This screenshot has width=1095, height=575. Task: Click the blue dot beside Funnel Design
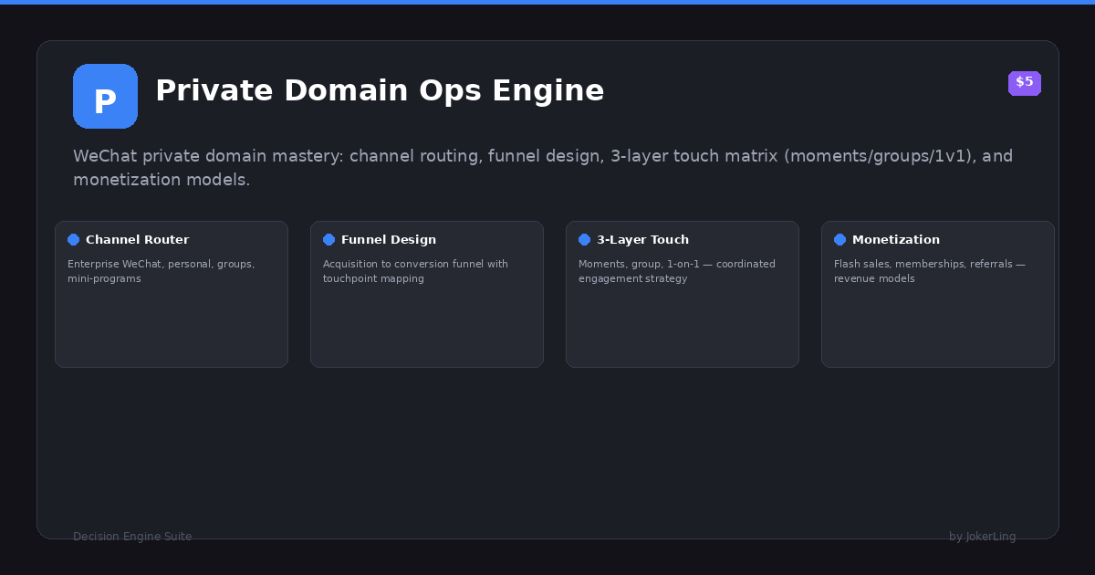[x=328, y=240]
